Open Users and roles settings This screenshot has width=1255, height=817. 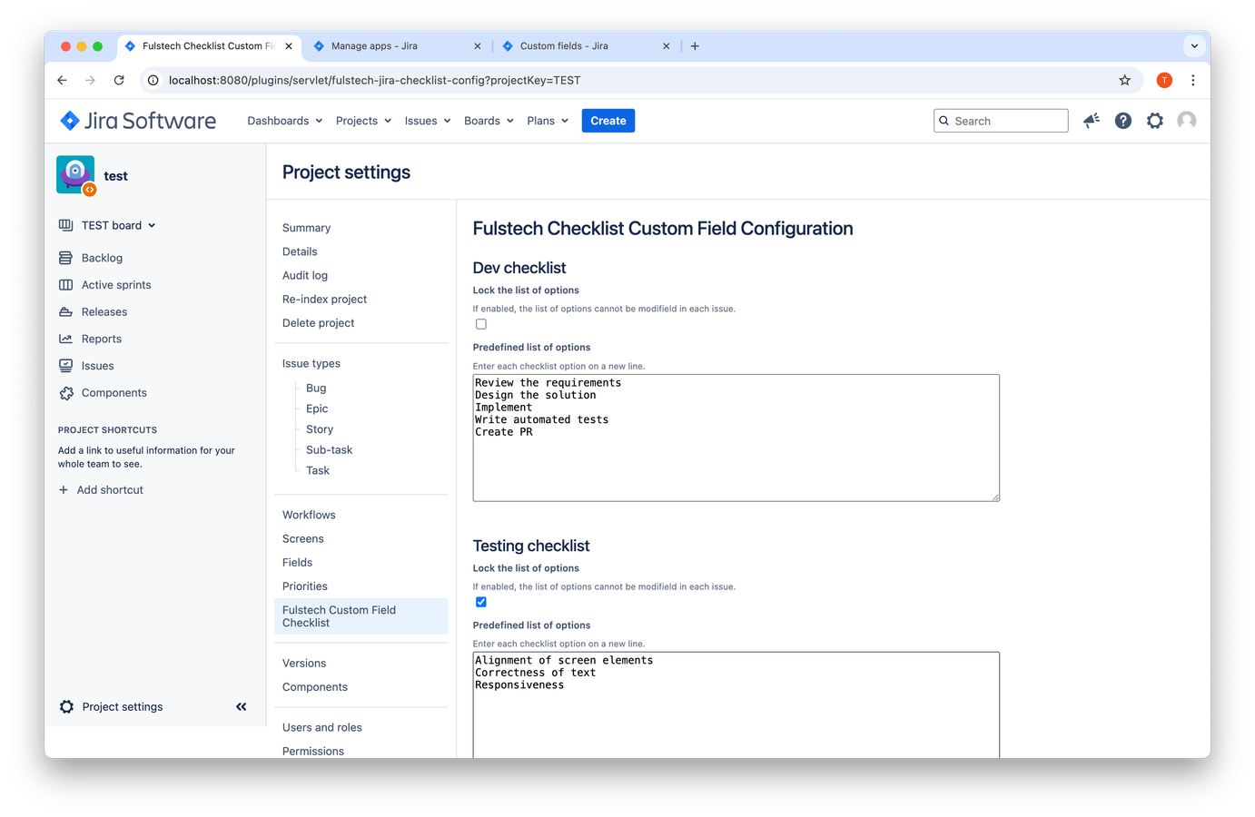click(x=321, y=727)
